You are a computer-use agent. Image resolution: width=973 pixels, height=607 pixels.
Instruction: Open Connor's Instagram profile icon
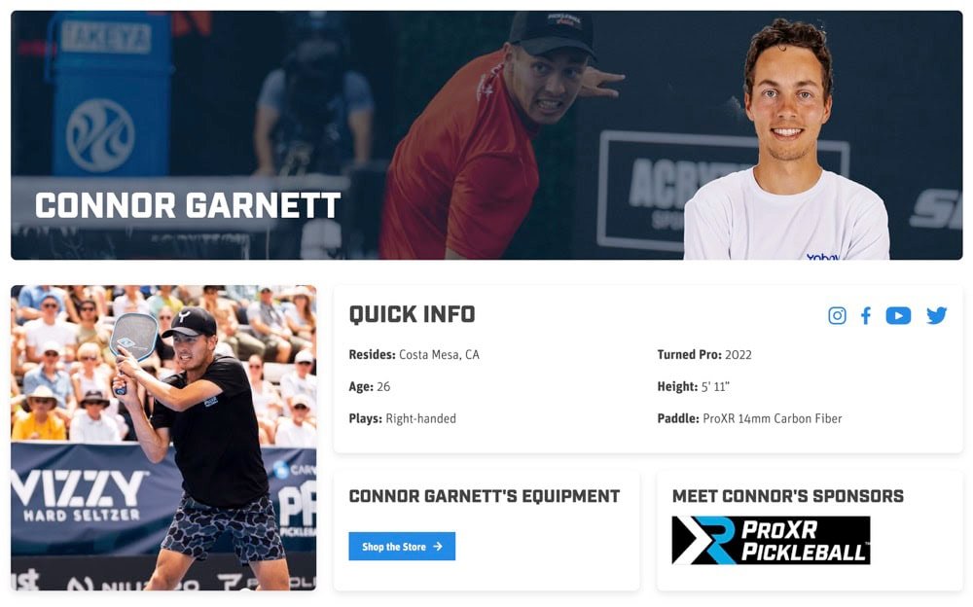pos(837,316)
